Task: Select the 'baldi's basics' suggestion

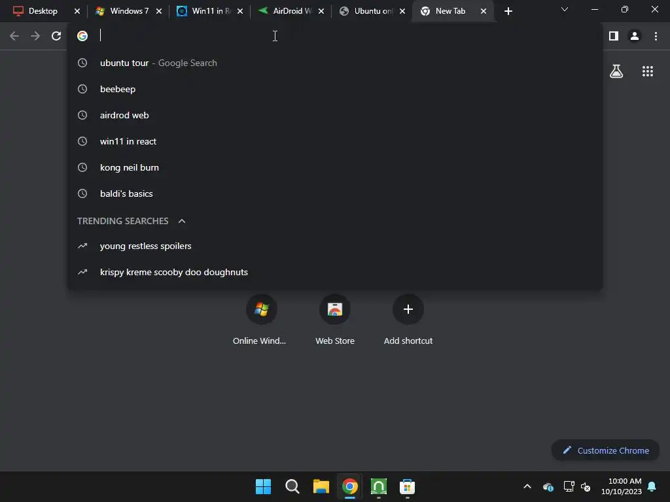Action: 335,193
